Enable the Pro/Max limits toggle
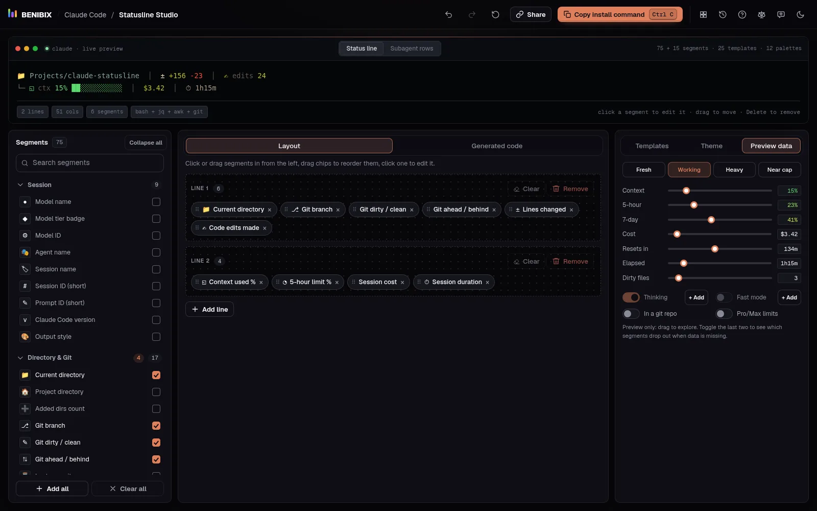The width and height of the screenshot is (817, 511). coord(724,314)
